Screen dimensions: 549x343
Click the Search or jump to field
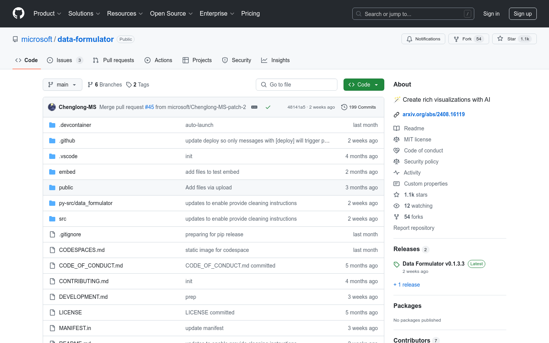(x=413, y=14)
